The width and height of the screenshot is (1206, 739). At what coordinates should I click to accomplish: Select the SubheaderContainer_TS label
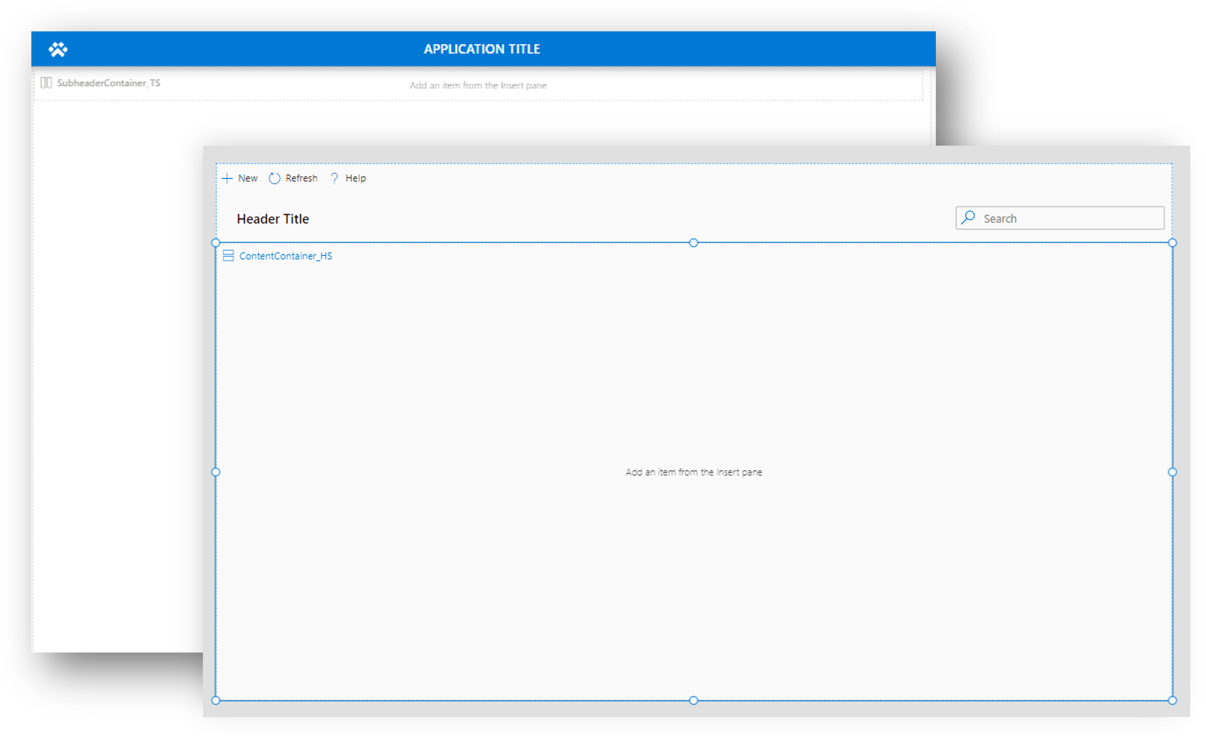point(109,83)
